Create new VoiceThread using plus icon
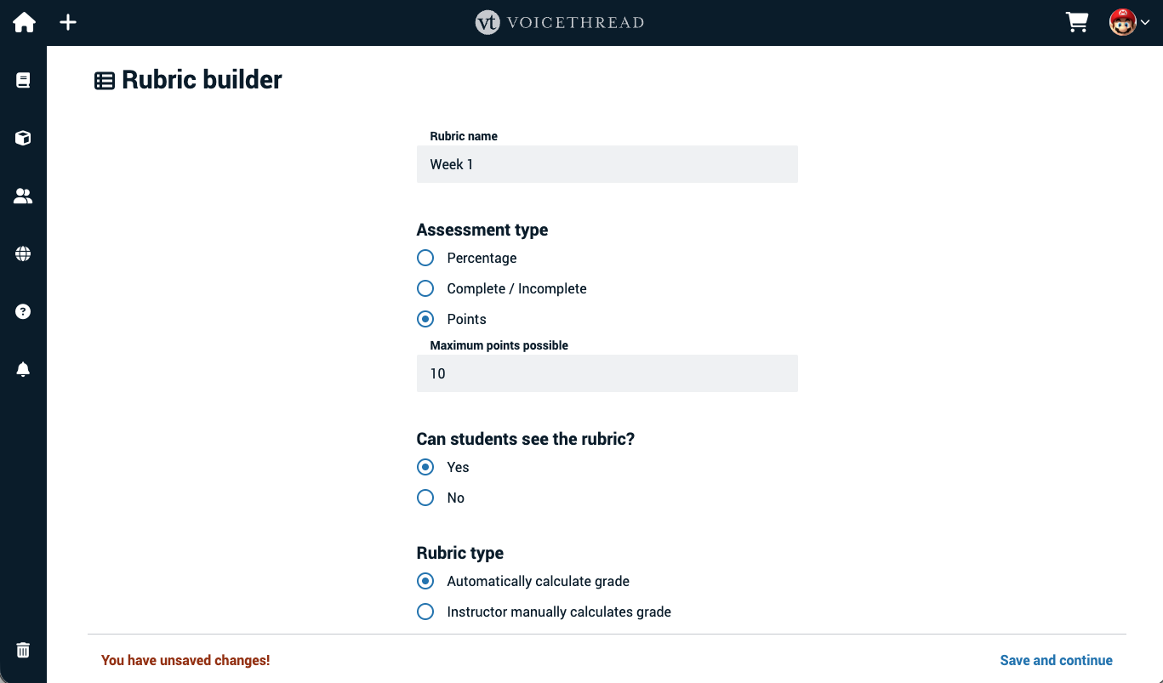1163x683 pixels. (x=67, y=22)
